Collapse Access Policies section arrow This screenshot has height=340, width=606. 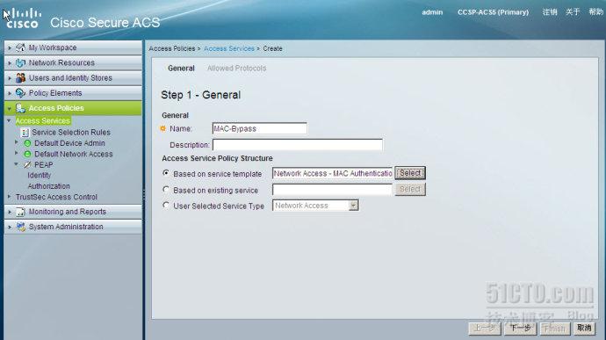pyautogui.click(x=10, y=109)
